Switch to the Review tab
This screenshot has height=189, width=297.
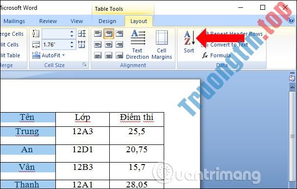(48, 21)
